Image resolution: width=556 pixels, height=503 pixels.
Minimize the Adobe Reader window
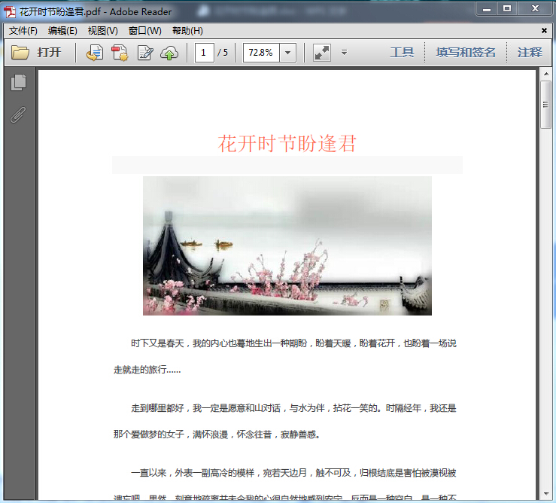[x=487, y=8]
